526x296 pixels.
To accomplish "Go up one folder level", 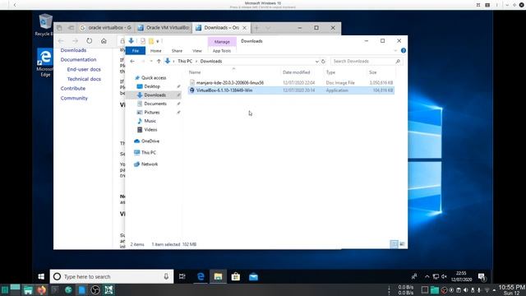I will 159,62.
